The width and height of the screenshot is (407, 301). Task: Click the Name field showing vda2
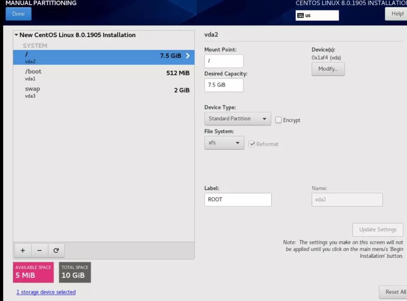(347, 200)
